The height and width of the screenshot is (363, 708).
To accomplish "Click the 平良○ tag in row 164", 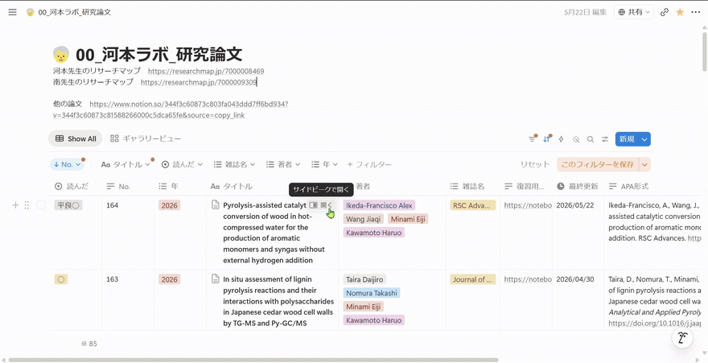I will click(x=68, y=205).
